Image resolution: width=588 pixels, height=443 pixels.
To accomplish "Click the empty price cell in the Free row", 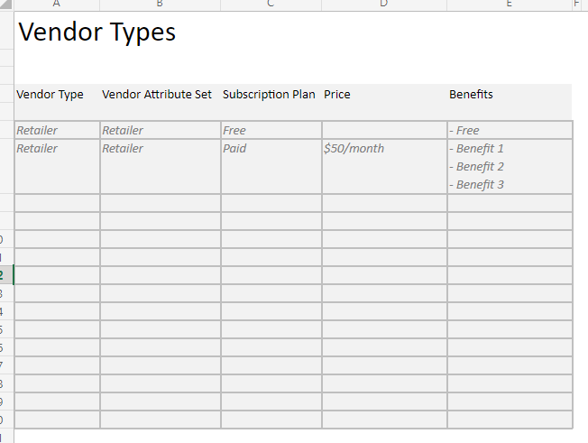I will point(384,130).
